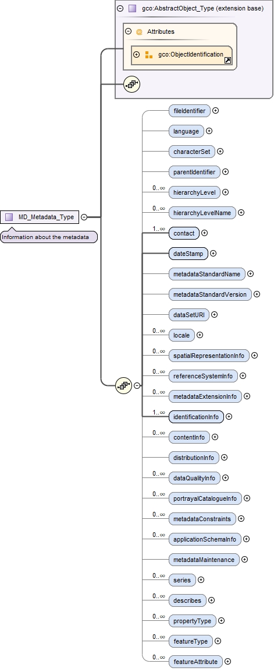274x671 pixels.
Task: Collapse the MD_Metadata_Type node
Action: (84, 217)
